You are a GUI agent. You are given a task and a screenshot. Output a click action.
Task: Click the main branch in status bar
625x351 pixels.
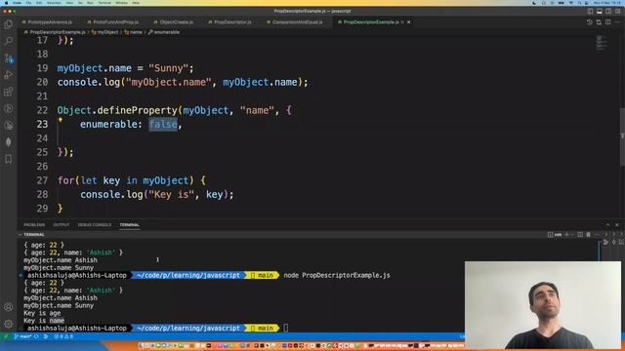click(x=22, y=336)
